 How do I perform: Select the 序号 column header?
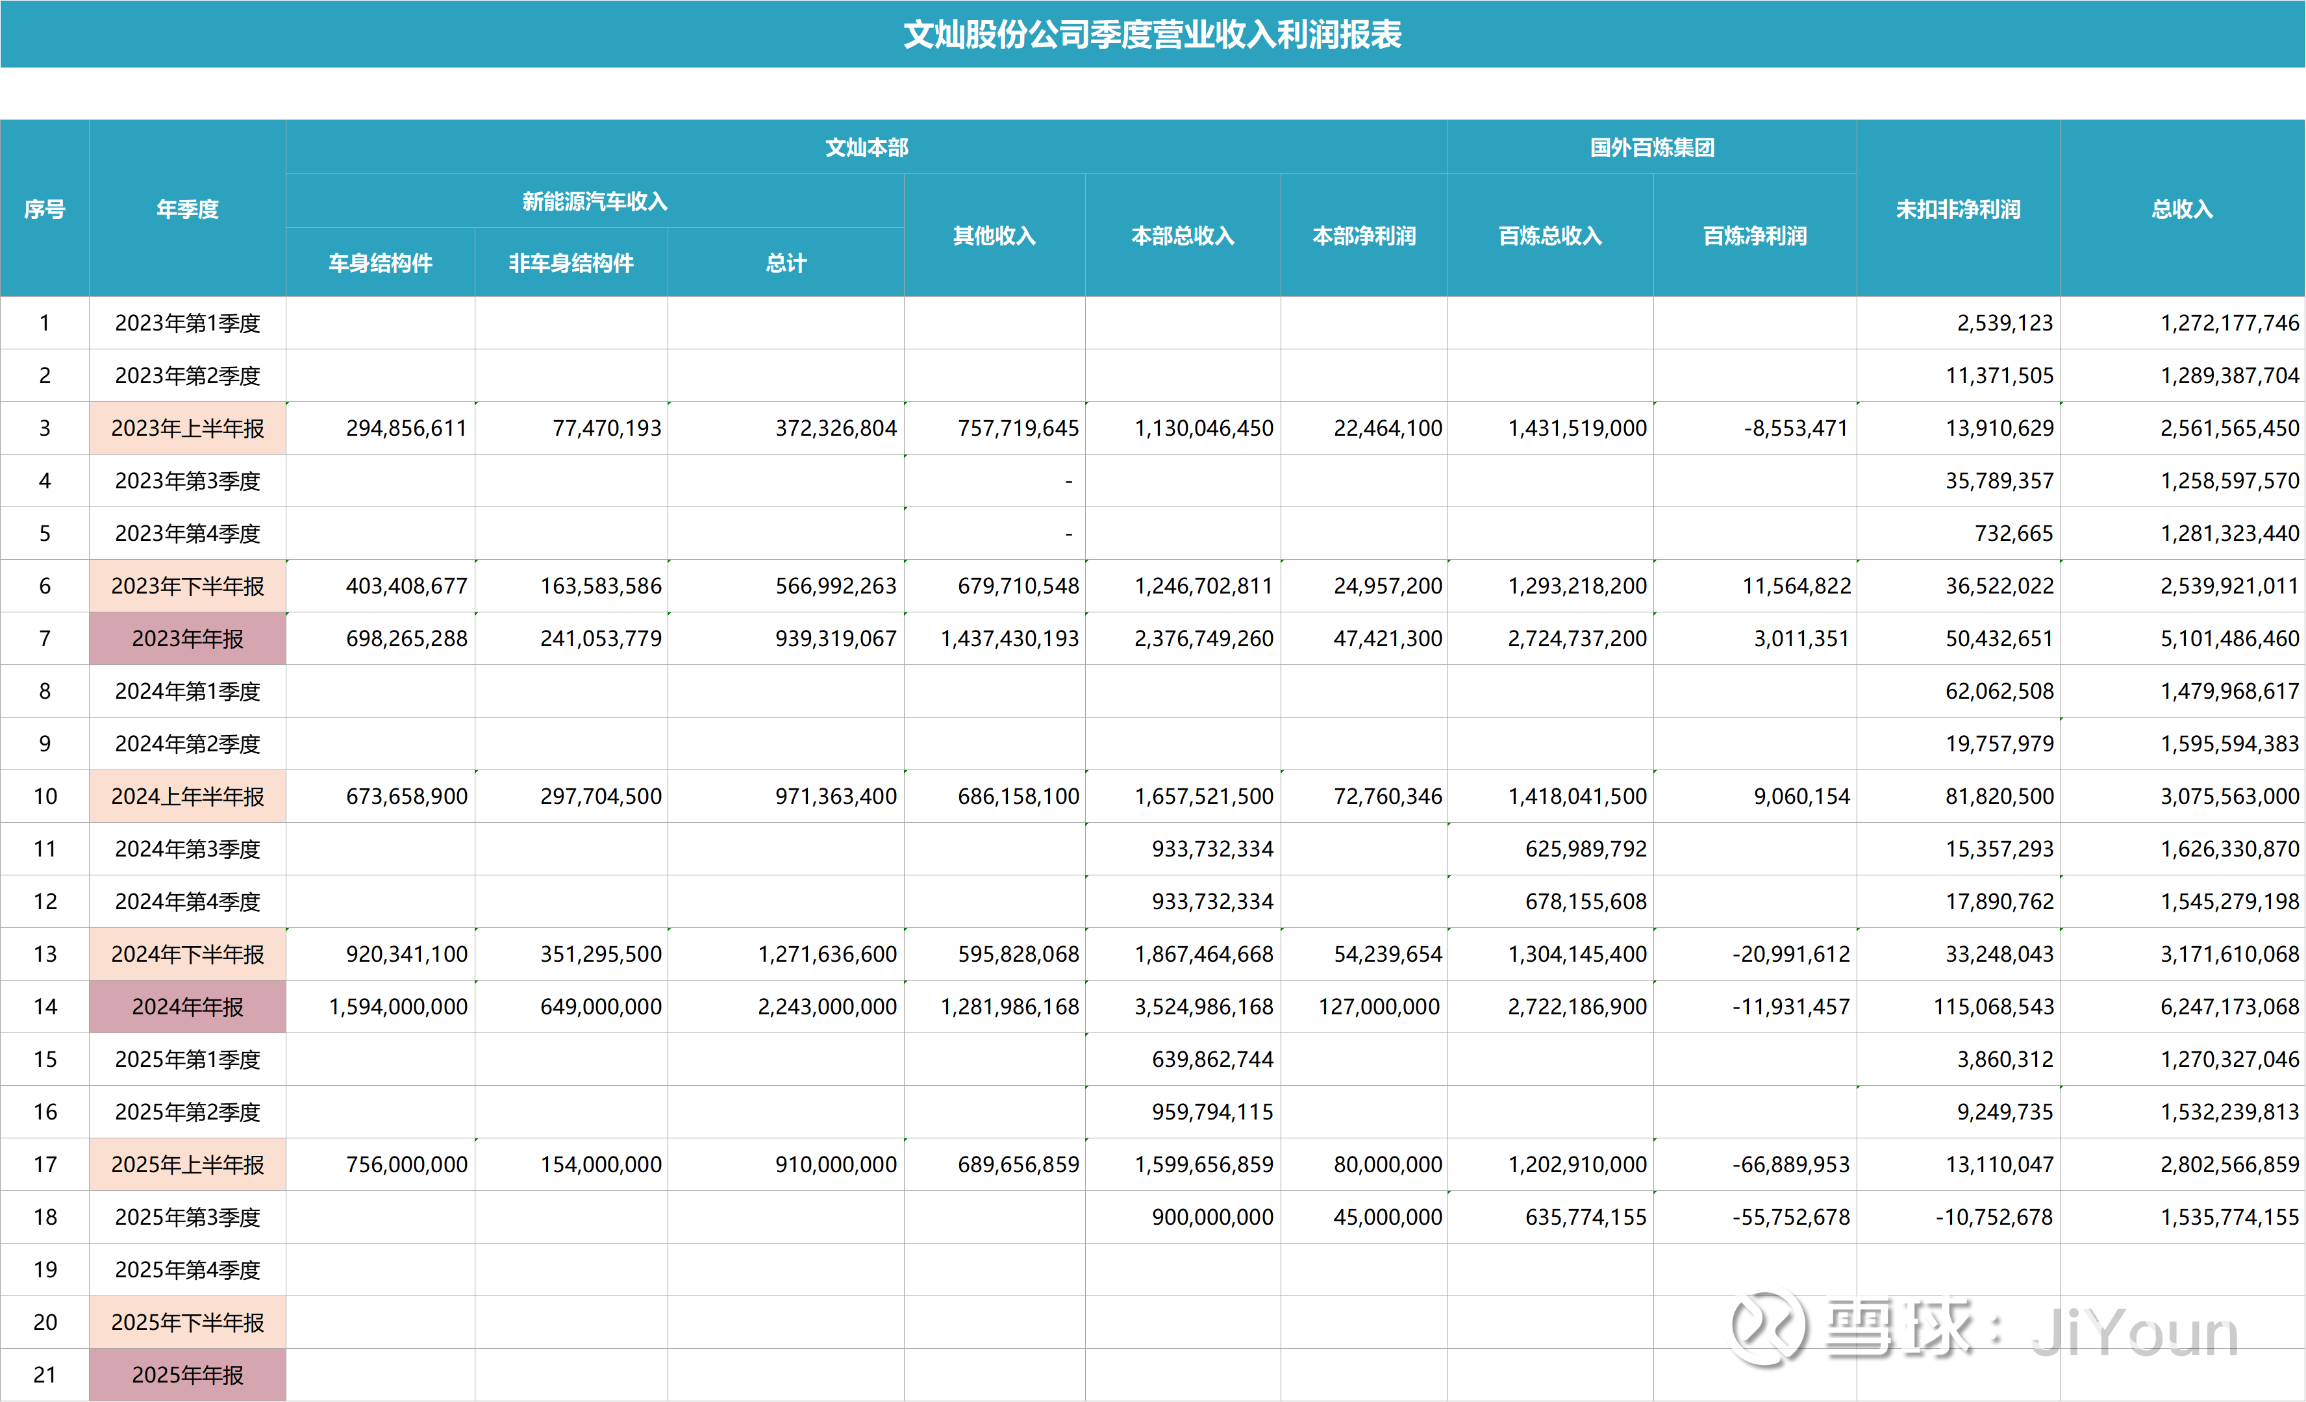click(44, 208)
